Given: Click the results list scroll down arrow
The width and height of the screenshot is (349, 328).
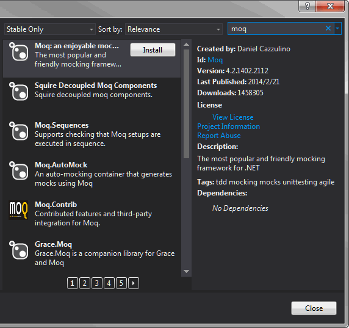Looking at the screenshot, I should tap(186, 271).
